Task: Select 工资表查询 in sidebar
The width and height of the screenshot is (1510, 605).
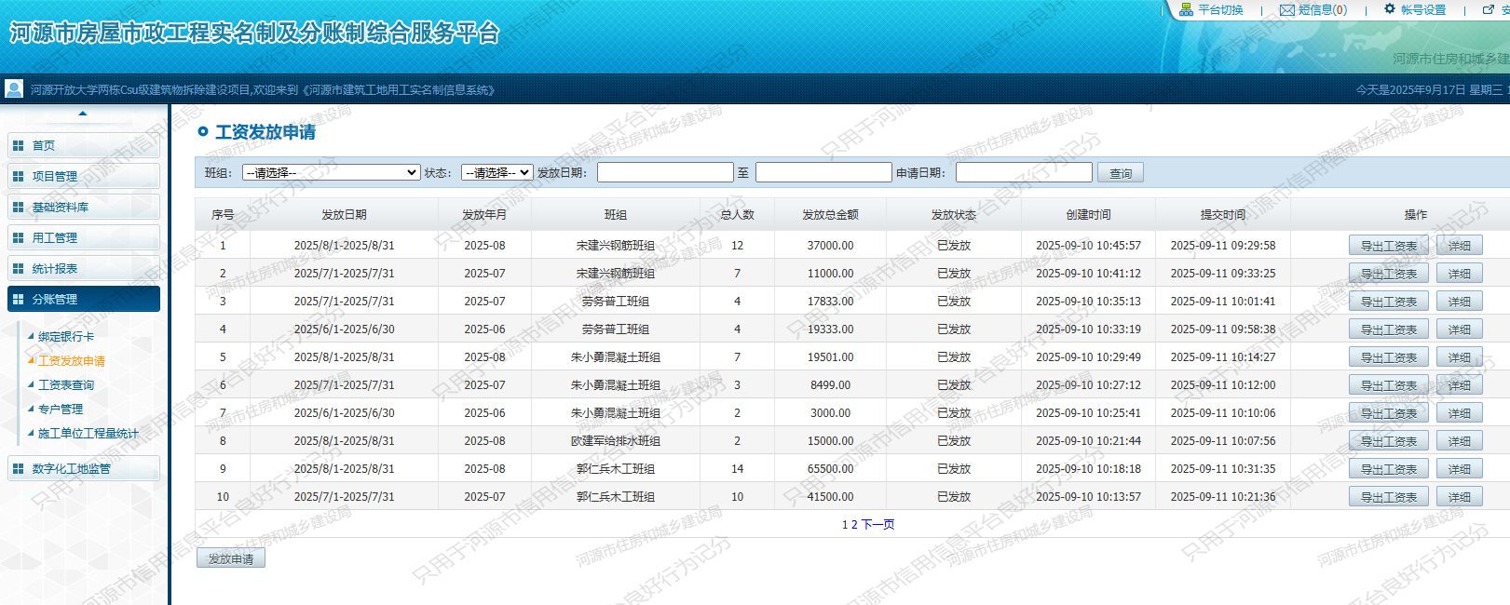Action: pos(65,385)
